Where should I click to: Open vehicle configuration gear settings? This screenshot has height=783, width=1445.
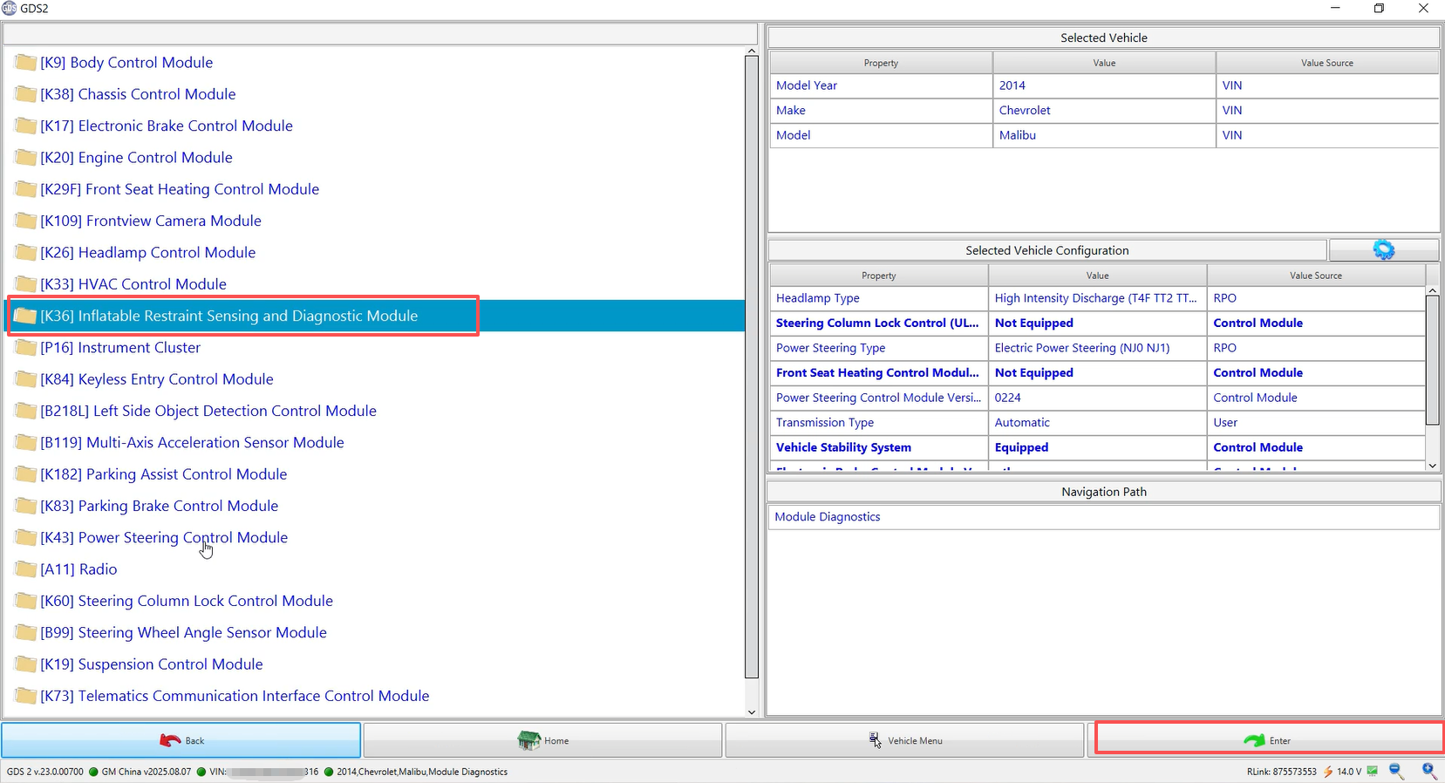tap(1383, 250)
